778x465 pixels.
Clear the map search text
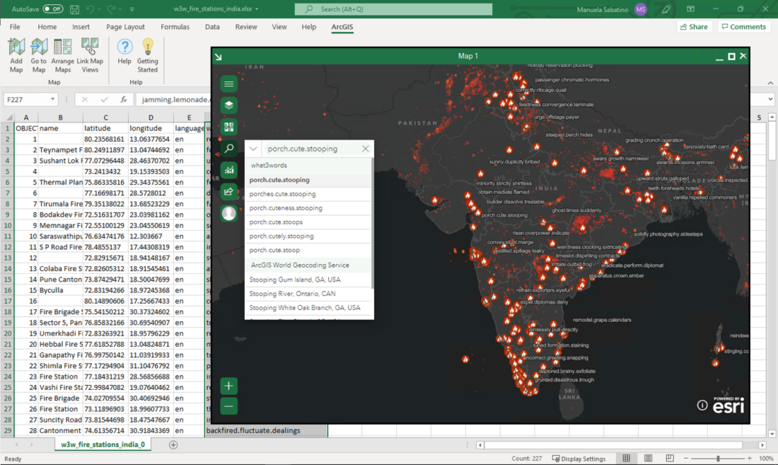[365, 149]
